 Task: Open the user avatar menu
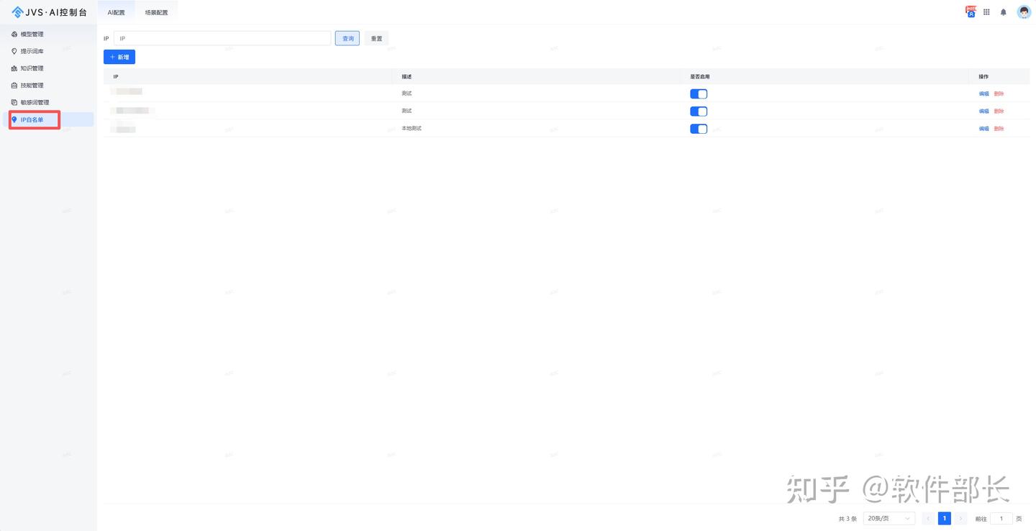(1024, 12)
